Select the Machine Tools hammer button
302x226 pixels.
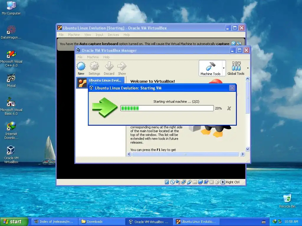[211, 68]
